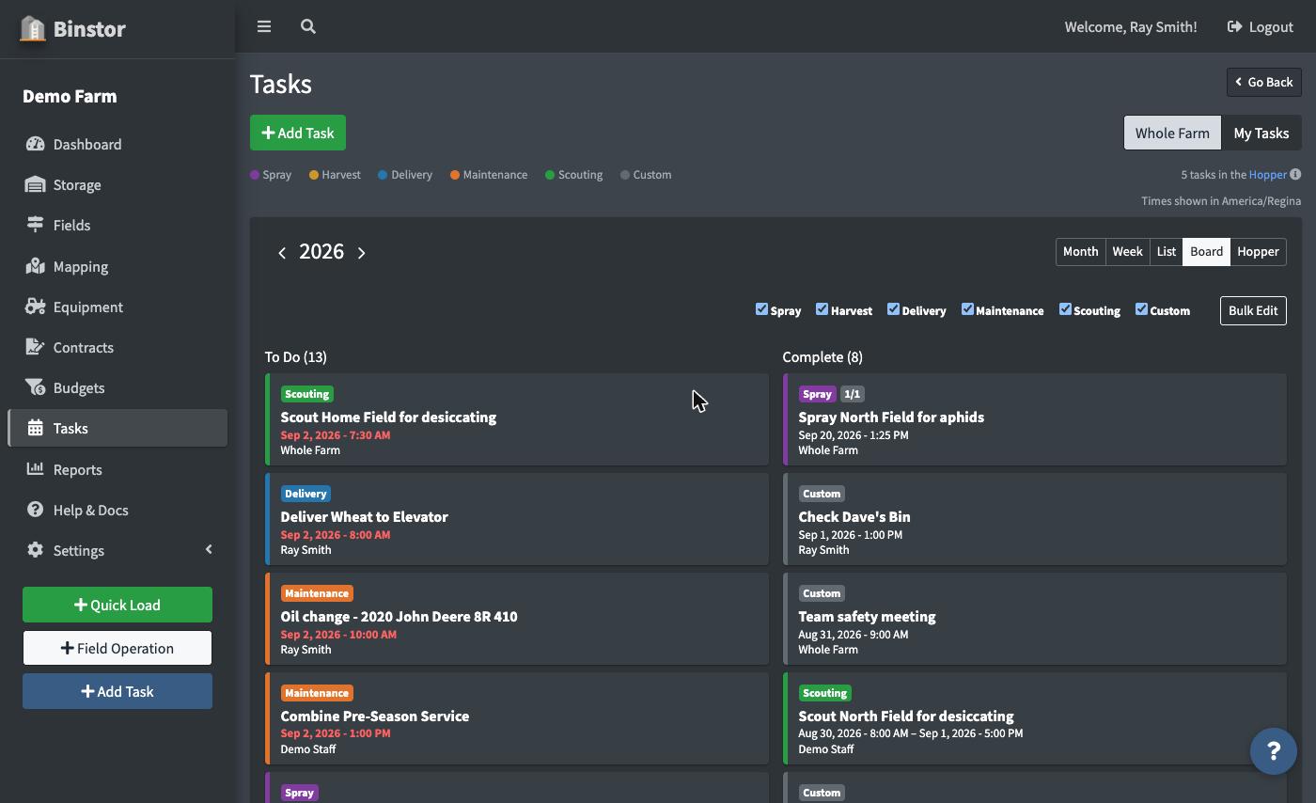Uncheck the Maintenance filter checkbox
The image size is (1316, 803).
[x=967, y=308]
